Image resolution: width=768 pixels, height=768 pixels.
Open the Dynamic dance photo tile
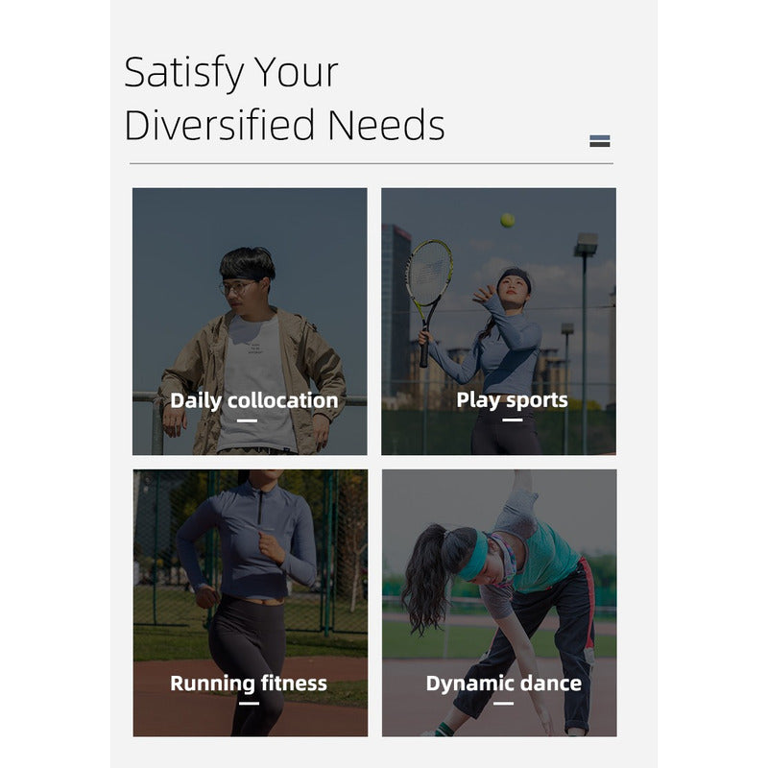click(x=499, y=603)
